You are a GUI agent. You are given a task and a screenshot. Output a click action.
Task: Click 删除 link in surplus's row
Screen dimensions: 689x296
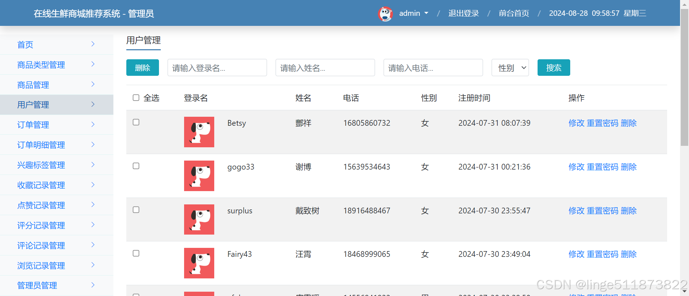tap(629, 211)
